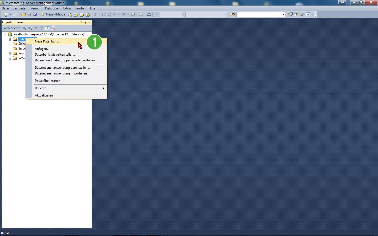Click the delete script icon in Objekt-Explorer
Screen dimensions: 378x236
pyautogui.click(x=53, y=28)
